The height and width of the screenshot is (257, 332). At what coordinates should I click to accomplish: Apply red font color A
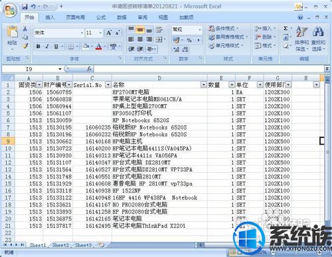click(x=99, y=46)
